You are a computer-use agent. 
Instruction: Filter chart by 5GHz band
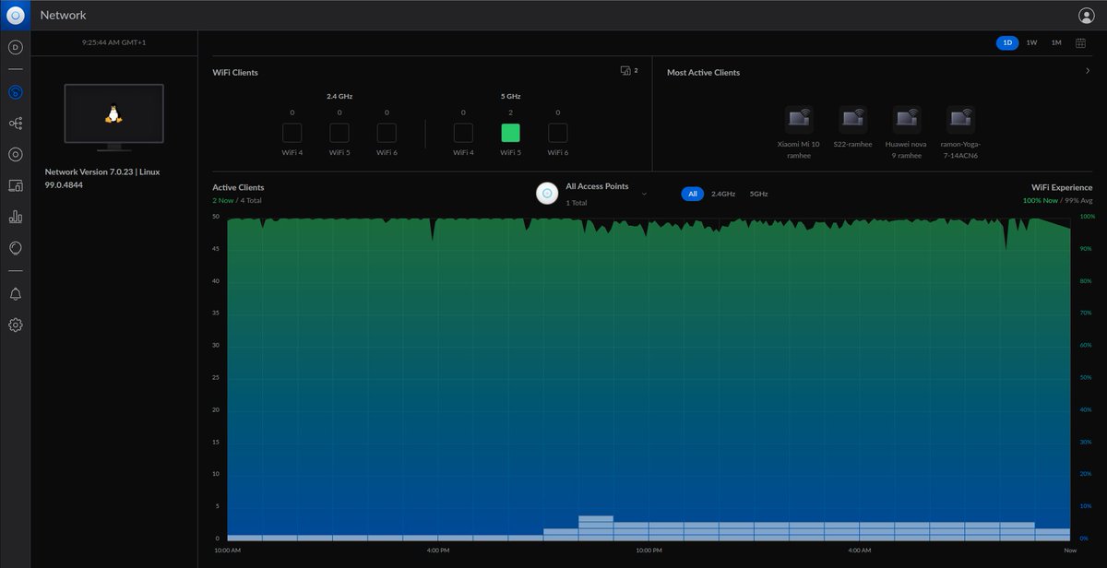[758, 194]
